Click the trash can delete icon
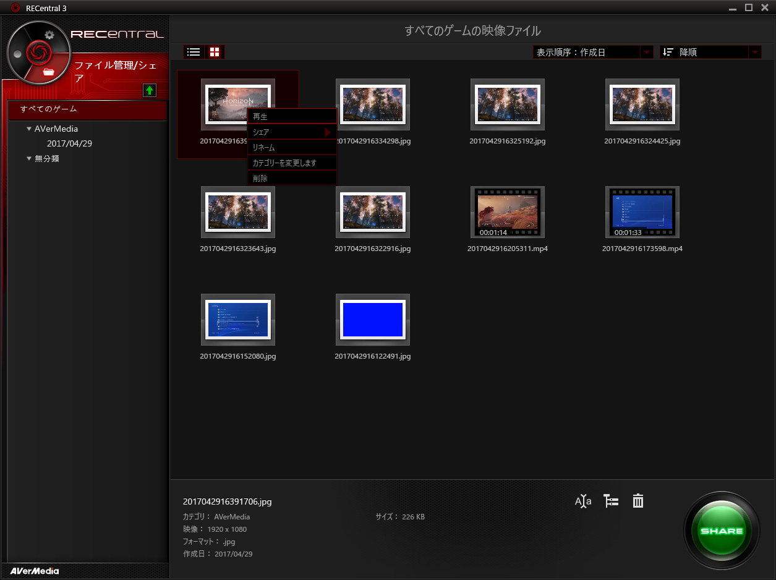The height and width of the screenshot is (580, 776). (x=638, y=501)
